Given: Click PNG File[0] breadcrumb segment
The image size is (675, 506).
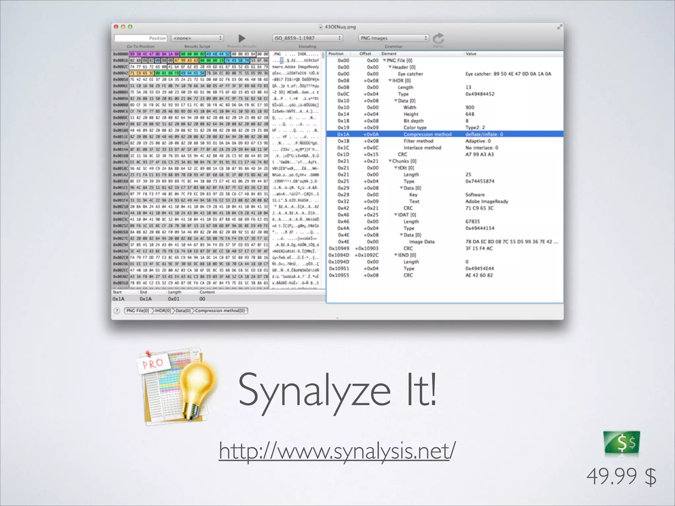Looking at the screenshot, I should pos(138,311).
